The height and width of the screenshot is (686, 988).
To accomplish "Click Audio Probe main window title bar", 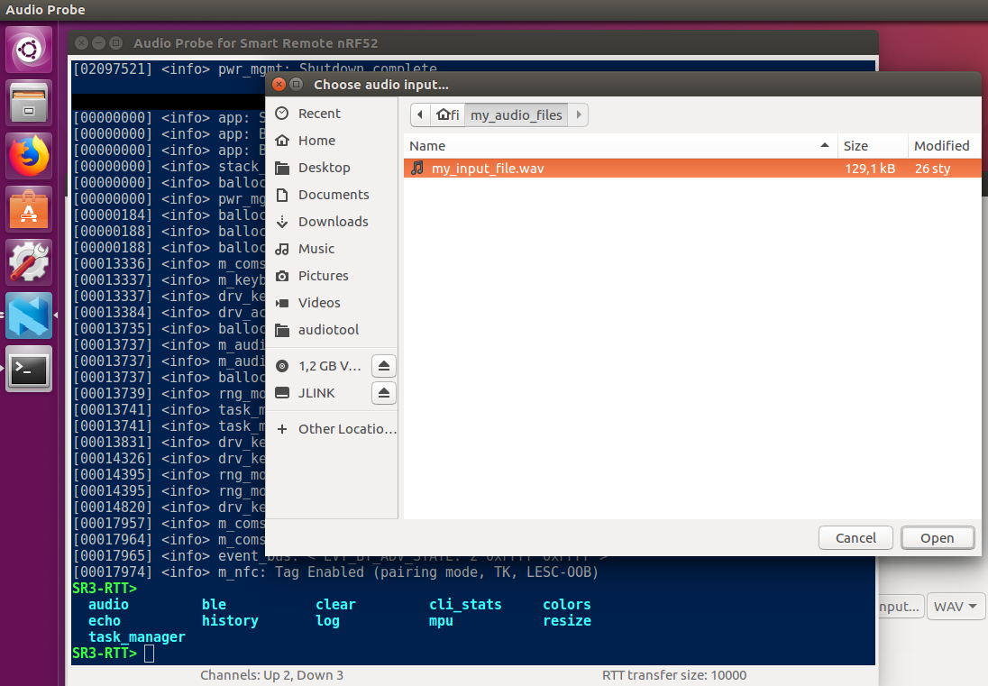I will click(472, 43).
